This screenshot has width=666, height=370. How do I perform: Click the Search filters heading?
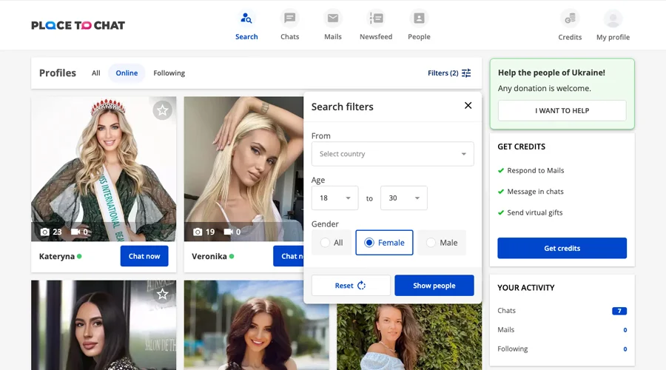click(343, 107)
